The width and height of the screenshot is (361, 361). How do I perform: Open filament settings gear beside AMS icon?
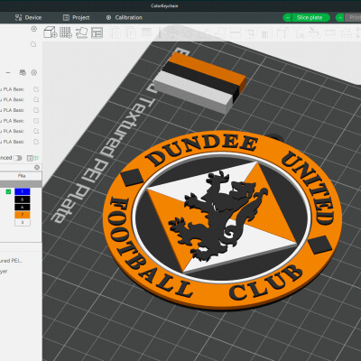(33, 72)
